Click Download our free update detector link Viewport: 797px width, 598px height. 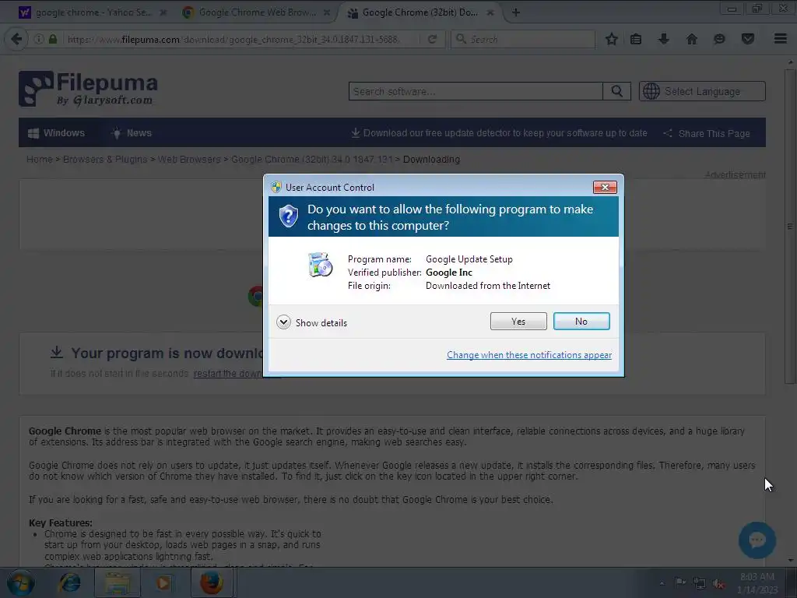(499, 133)
